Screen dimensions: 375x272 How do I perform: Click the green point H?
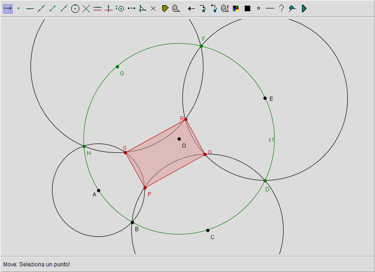[84, 146]
